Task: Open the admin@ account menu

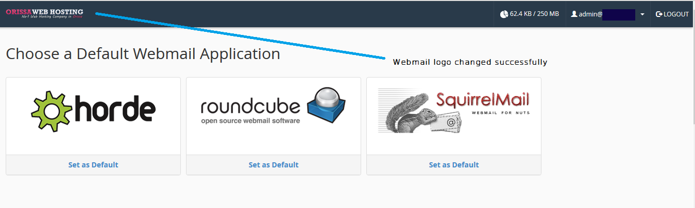Action: tap(608, 14)
